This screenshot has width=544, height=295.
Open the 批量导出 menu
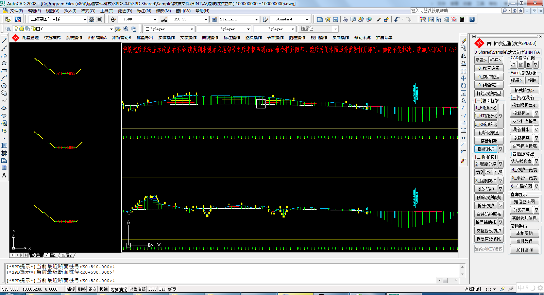[x=145, y=38]
